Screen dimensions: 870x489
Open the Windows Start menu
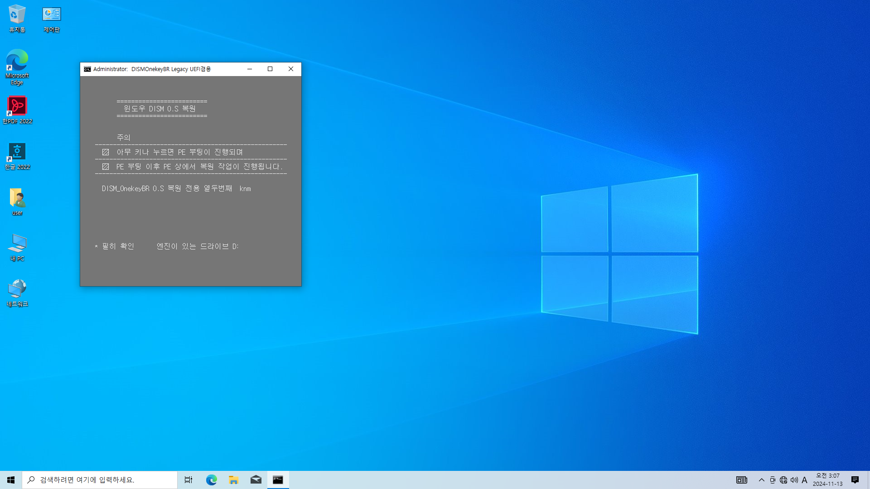tap(11, 480)
